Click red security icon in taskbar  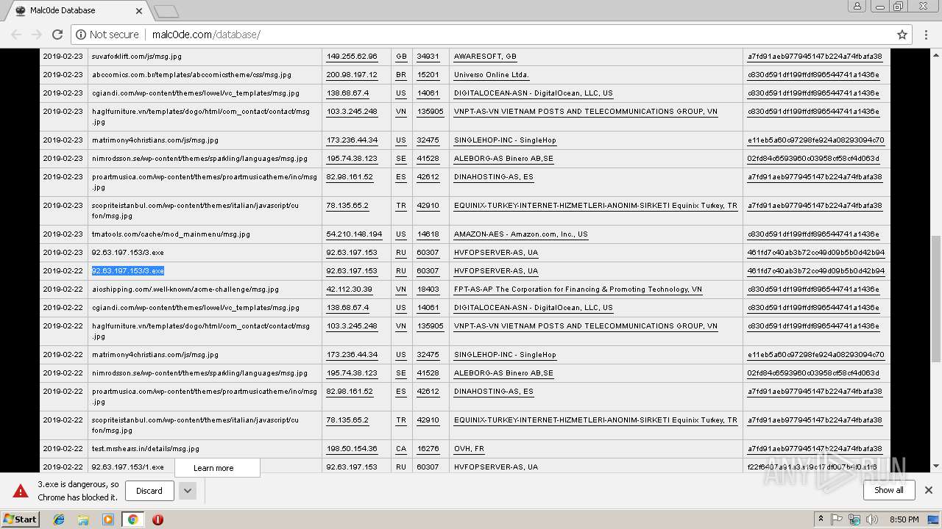coord(157,519)
